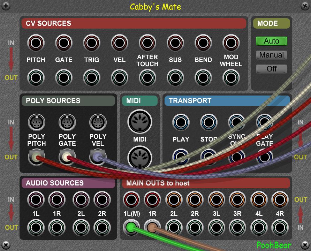Screen dimensions: 311x251
Task: Click the Audio Sources 1L input jack
Action: pyautogui.click(x=36, y=200)
